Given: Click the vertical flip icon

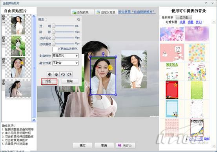Looking at the screenshot, I should (x=57, y=75).
